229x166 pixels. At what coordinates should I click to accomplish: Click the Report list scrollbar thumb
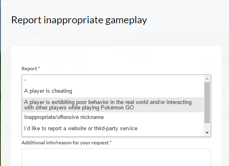pos(207,102)
